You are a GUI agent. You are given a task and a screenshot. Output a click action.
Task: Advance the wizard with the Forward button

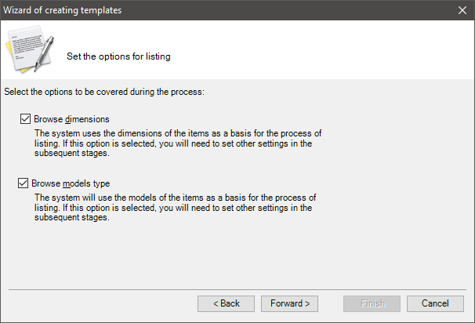[x=289, y=303]
